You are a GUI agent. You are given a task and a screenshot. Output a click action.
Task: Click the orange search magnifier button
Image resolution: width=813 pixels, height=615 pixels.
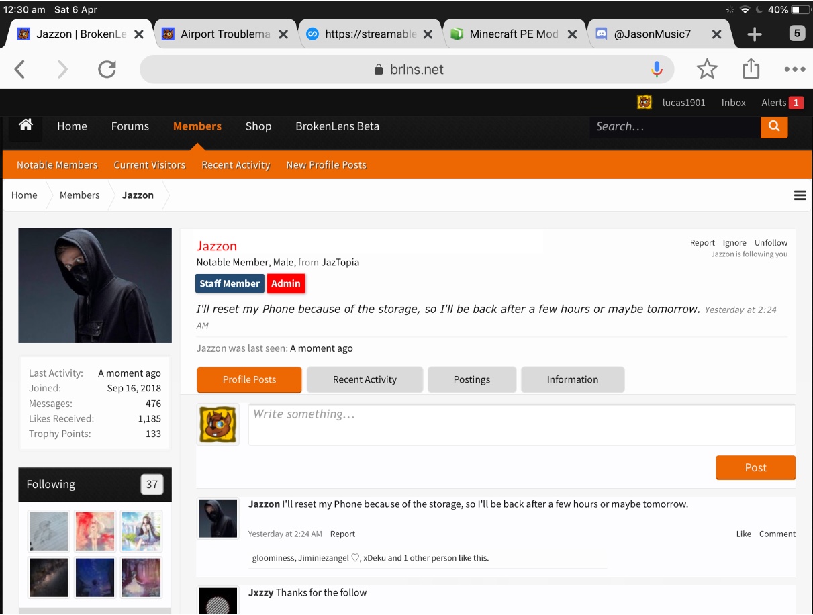(x=774, y=126)
